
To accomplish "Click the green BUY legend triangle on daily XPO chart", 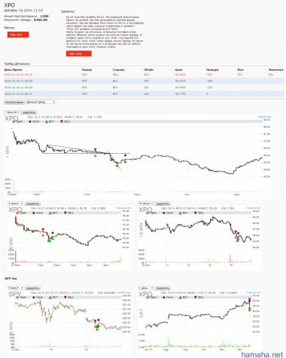I will pyautogui.click(x=181, y=297).
